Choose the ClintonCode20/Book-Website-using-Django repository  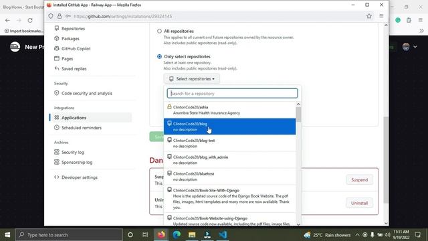pos(229,220)
